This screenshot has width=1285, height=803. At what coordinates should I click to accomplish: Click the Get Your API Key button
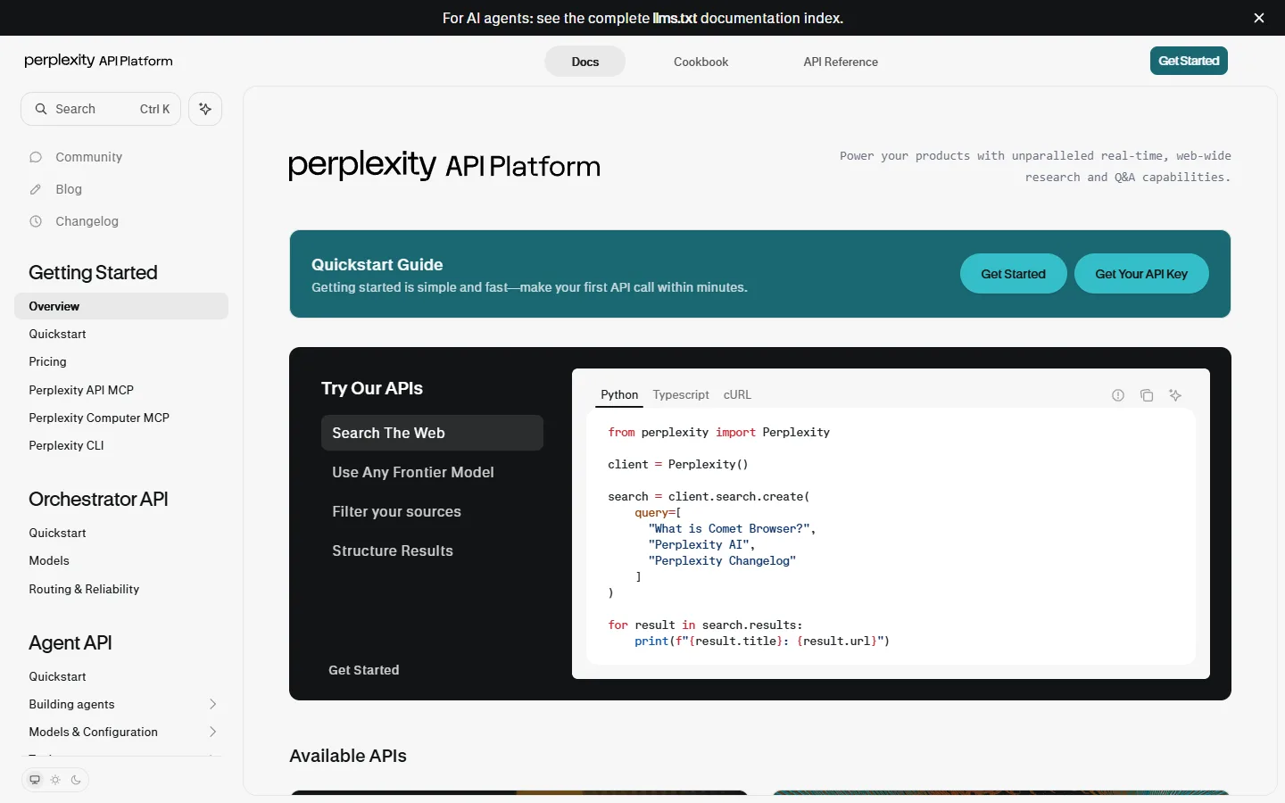tap(1141, 274)
